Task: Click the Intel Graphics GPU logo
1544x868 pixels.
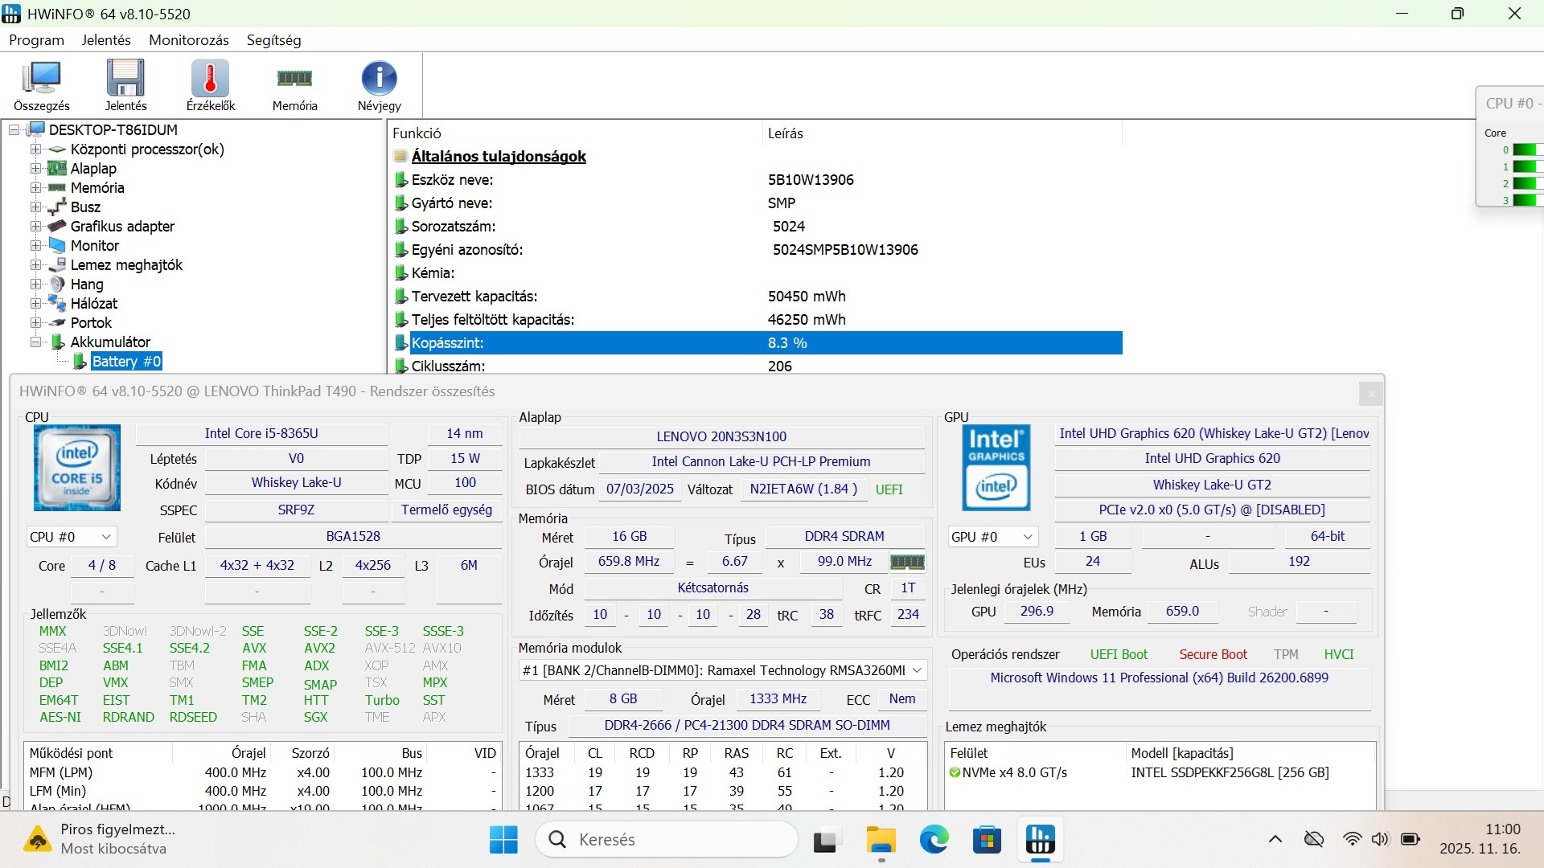Action: click(996, 468)
